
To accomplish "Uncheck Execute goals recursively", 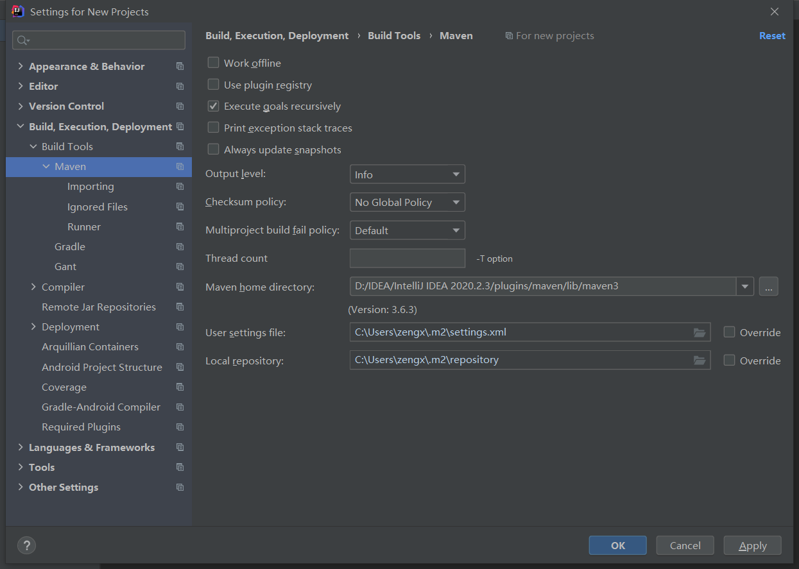I will pyautogui.click(x=213, y=106).
